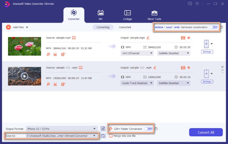Select the flower video thumbnail

click(25, 46)
